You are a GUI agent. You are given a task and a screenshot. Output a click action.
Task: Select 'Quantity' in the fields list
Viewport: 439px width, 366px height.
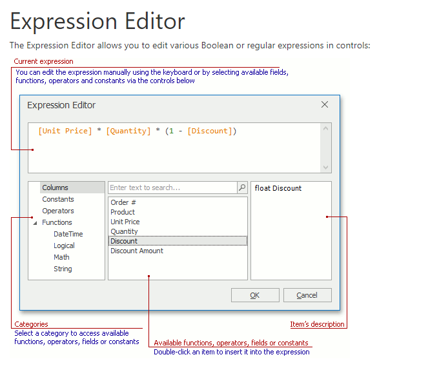(x=178, y=231)
